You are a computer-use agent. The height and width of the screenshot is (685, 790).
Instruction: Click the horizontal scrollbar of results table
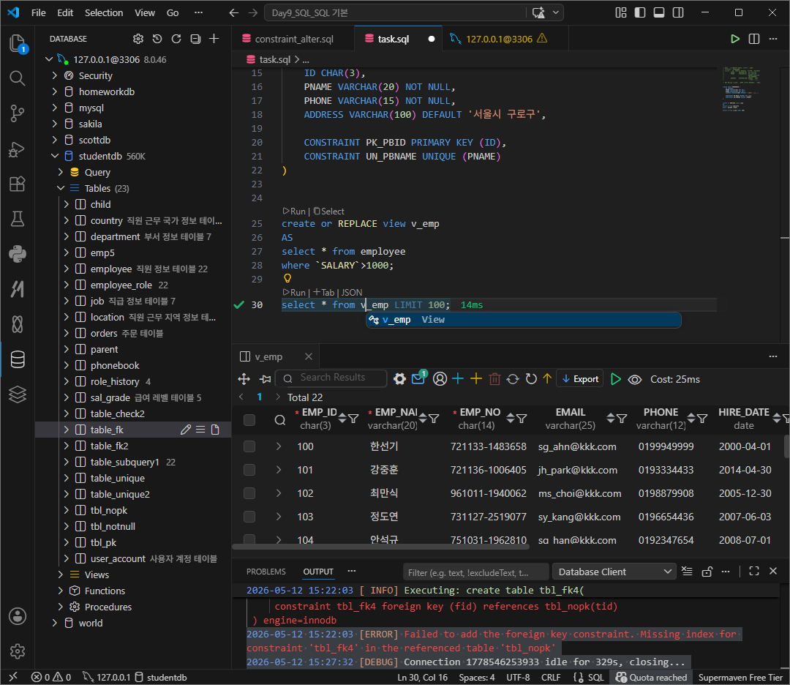pyautogui.click(x=380, y=547)
